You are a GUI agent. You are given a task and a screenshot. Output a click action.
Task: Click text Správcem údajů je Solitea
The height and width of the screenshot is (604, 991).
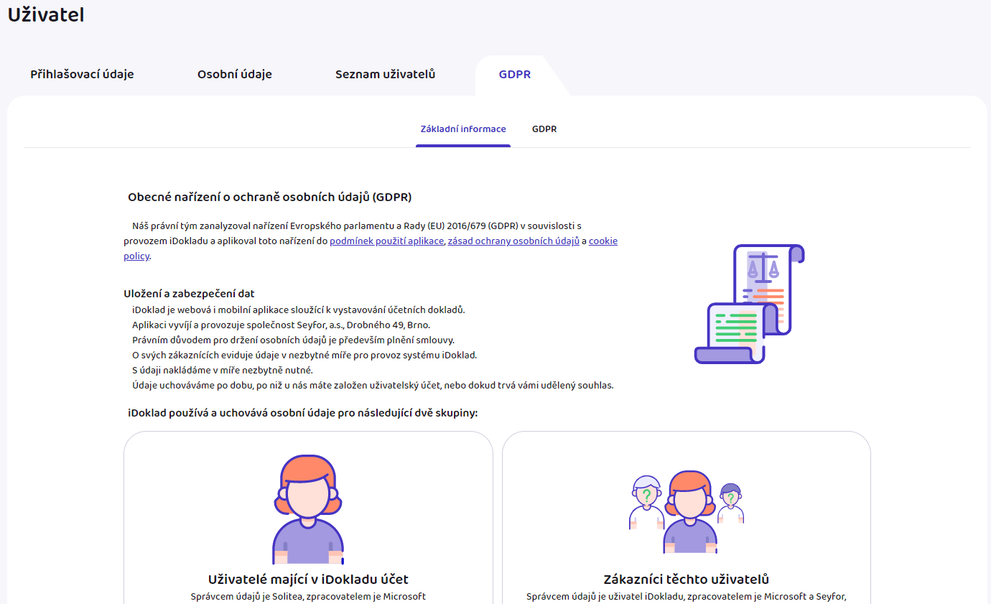[308, 596]
